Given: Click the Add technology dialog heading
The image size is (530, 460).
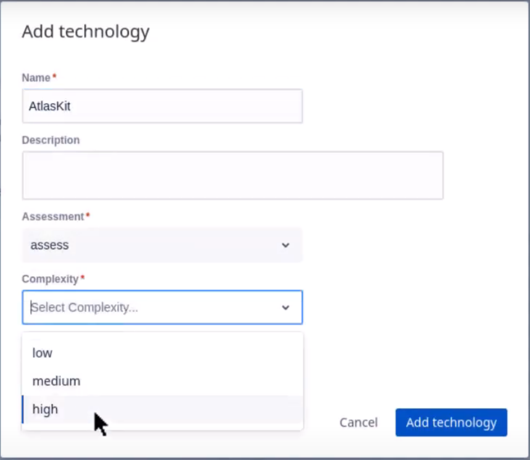Looking at the screenshot, I should 86,32.
